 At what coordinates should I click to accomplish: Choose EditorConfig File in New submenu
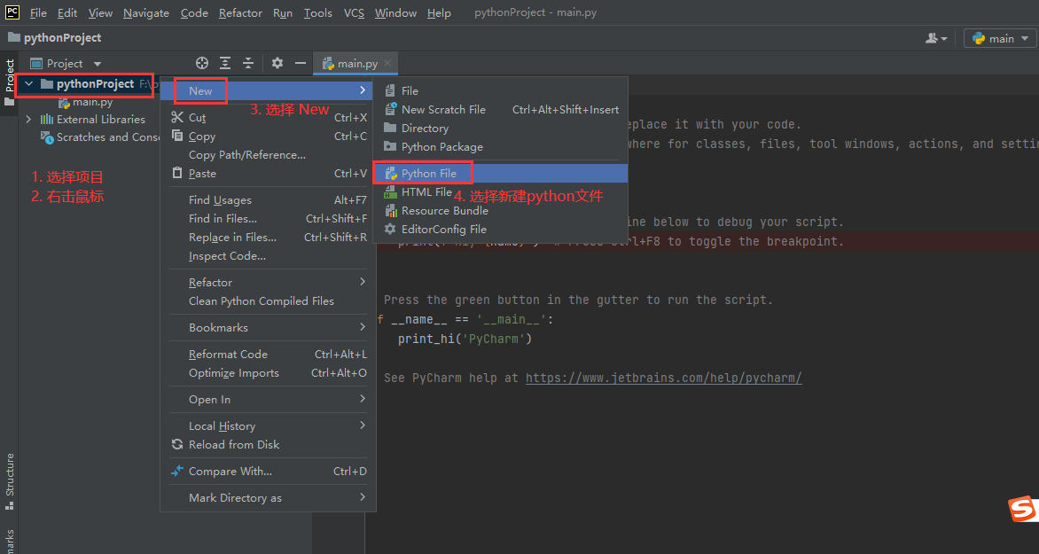click(500, 230)
